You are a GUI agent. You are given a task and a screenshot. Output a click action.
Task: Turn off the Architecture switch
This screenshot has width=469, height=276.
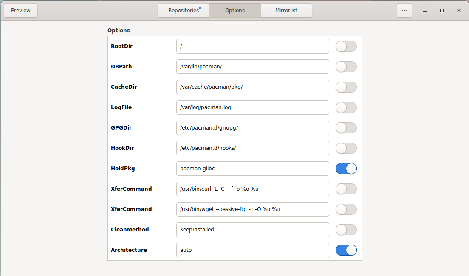click(x=346, y=250)
